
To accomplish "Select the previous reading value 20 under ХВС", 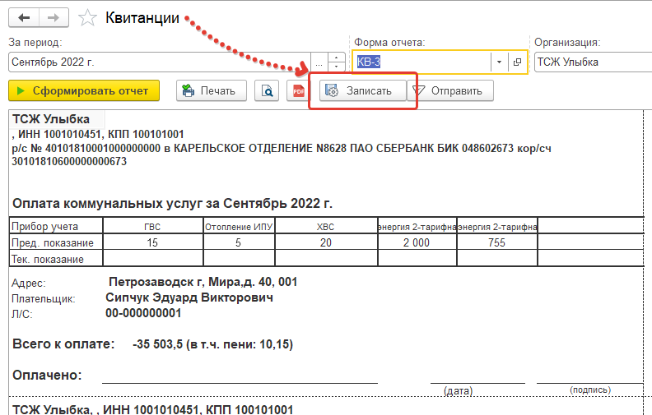I will pyautogui.click(x=325, y=242).
